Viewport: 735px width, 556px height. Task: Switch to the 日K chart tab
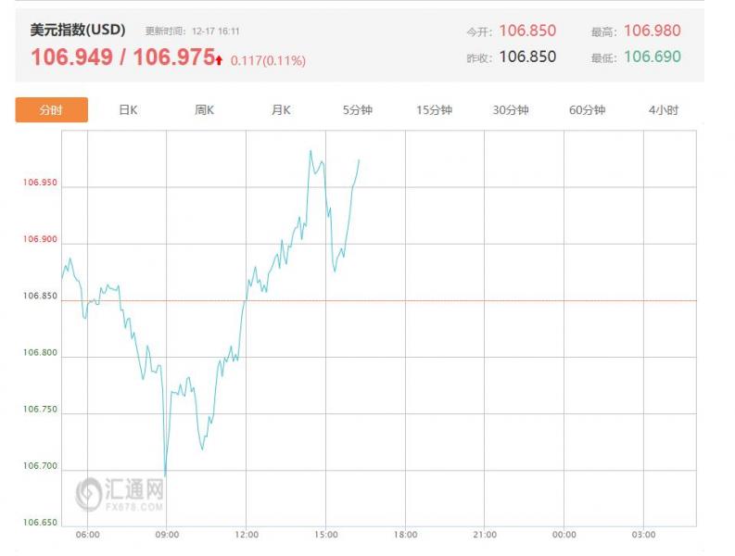click(x=128, y=110)
